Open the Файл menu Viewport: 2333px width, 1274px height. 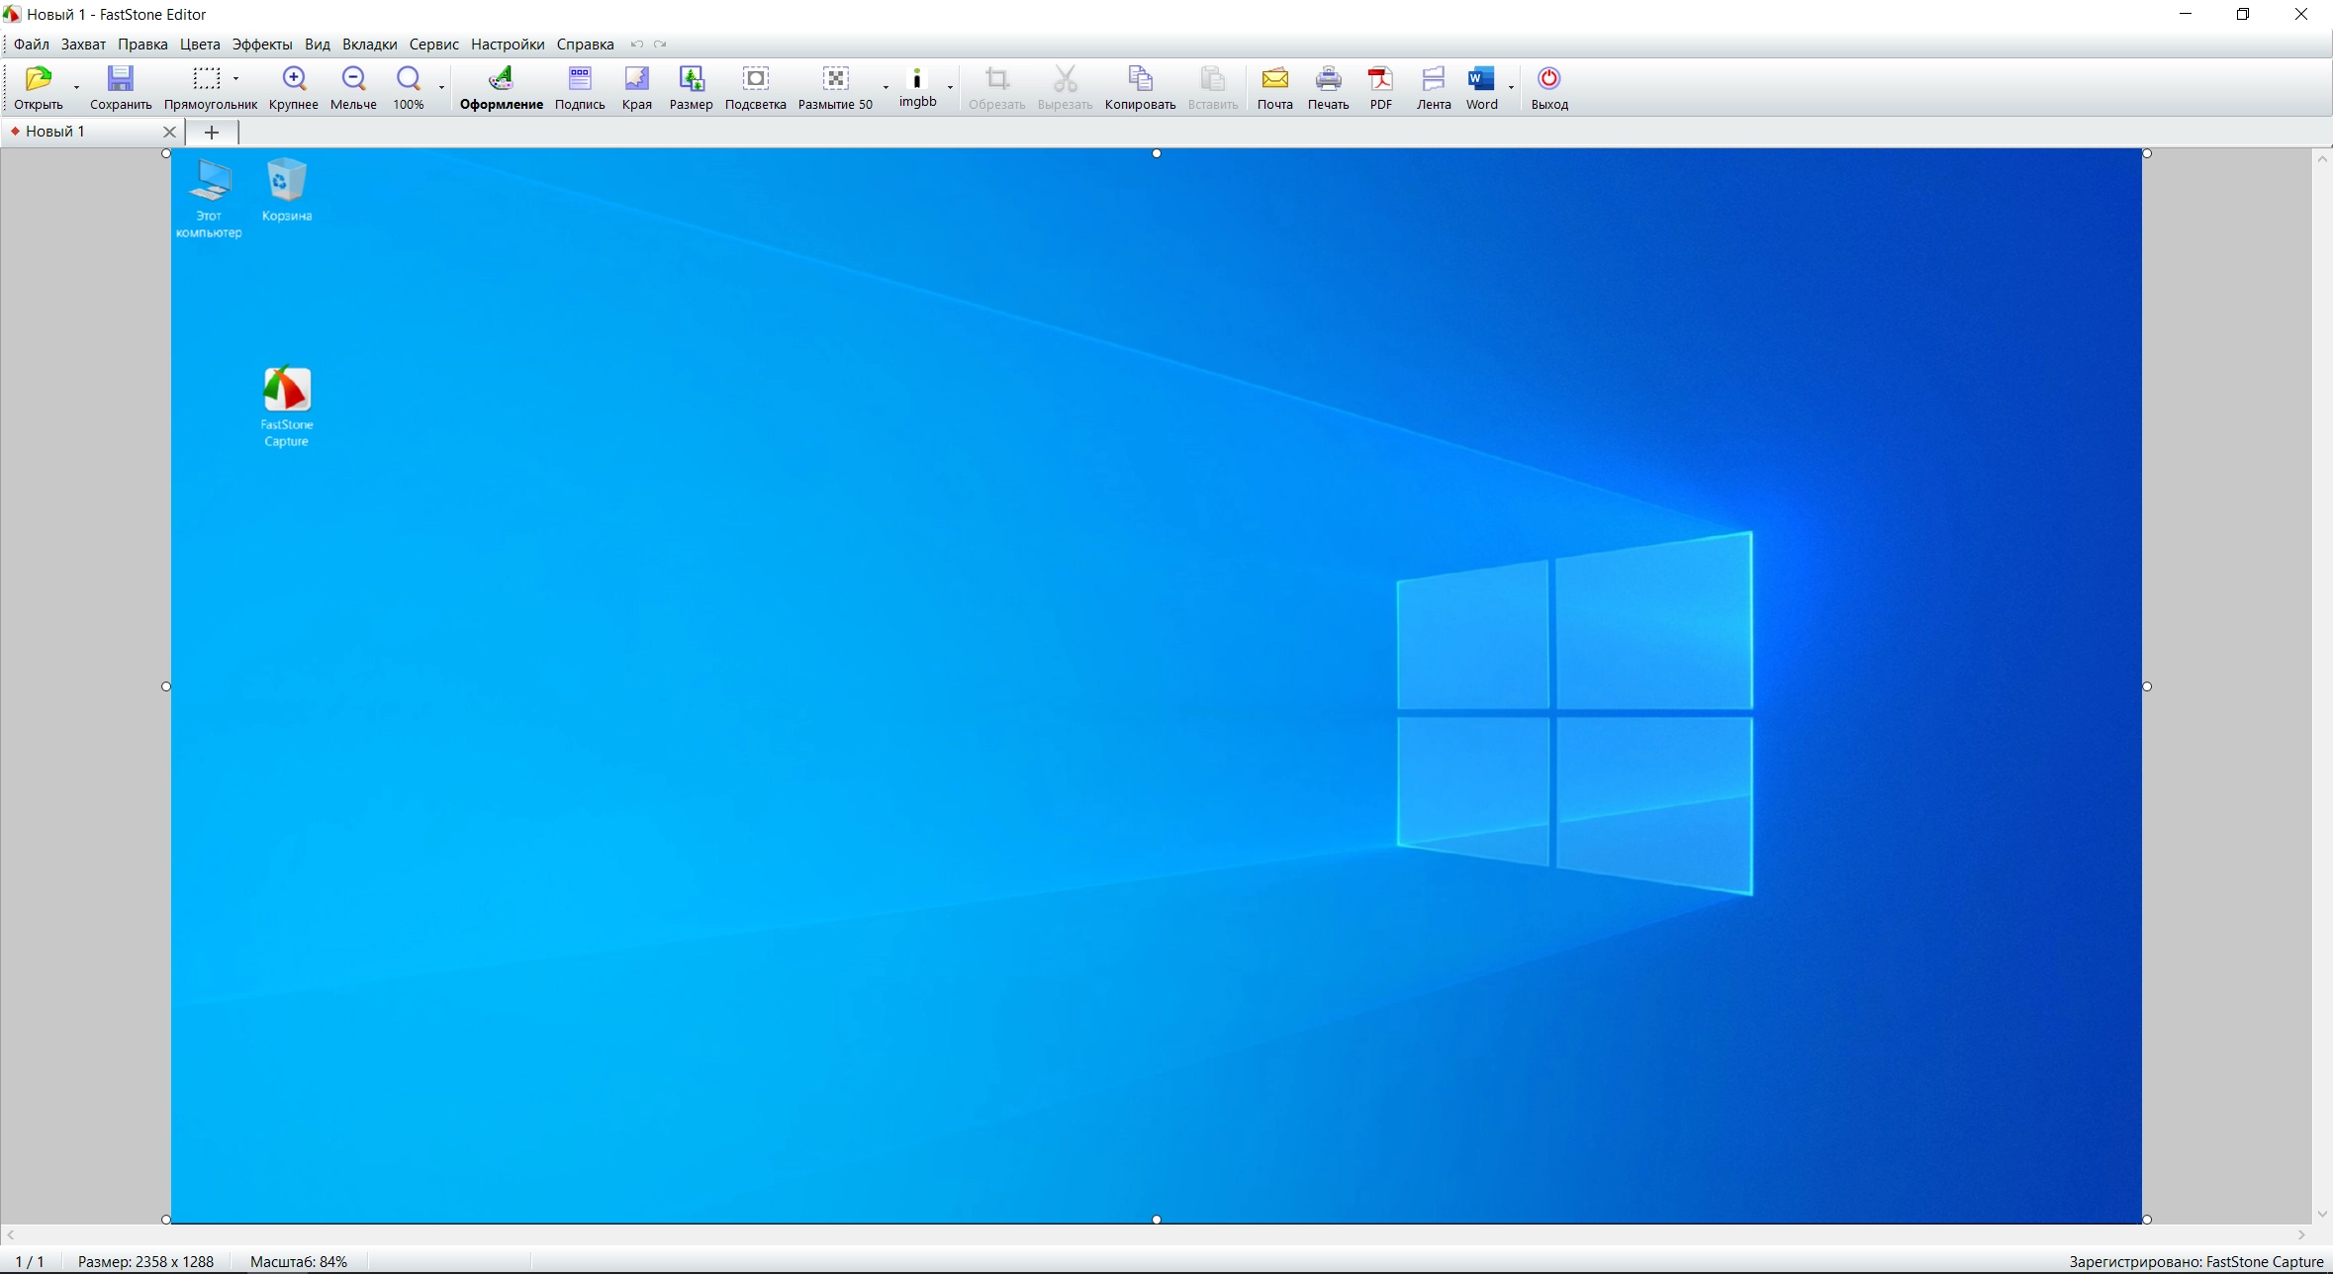click(x=32, y=45)
